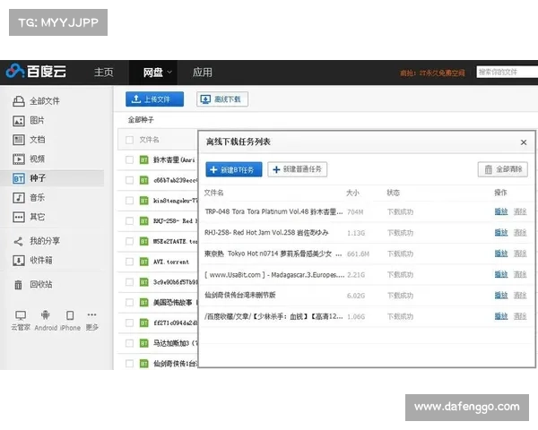The height and width of the screenshot is (430, 538).
Task: Click 大小 column header in dialog
Action: tap(352, 193)
